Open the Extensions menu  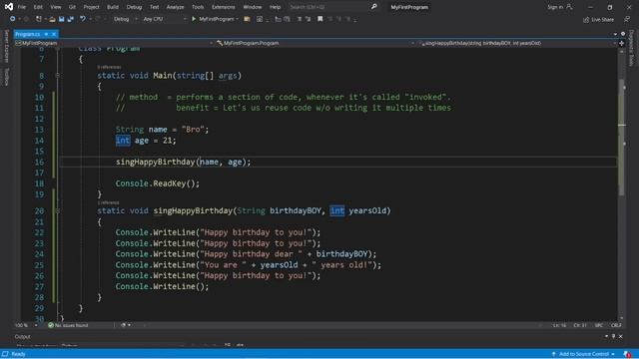[223, 7]
